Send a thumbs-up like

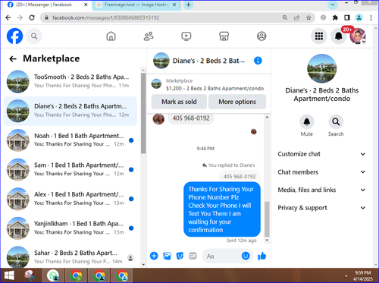point(262,256)
